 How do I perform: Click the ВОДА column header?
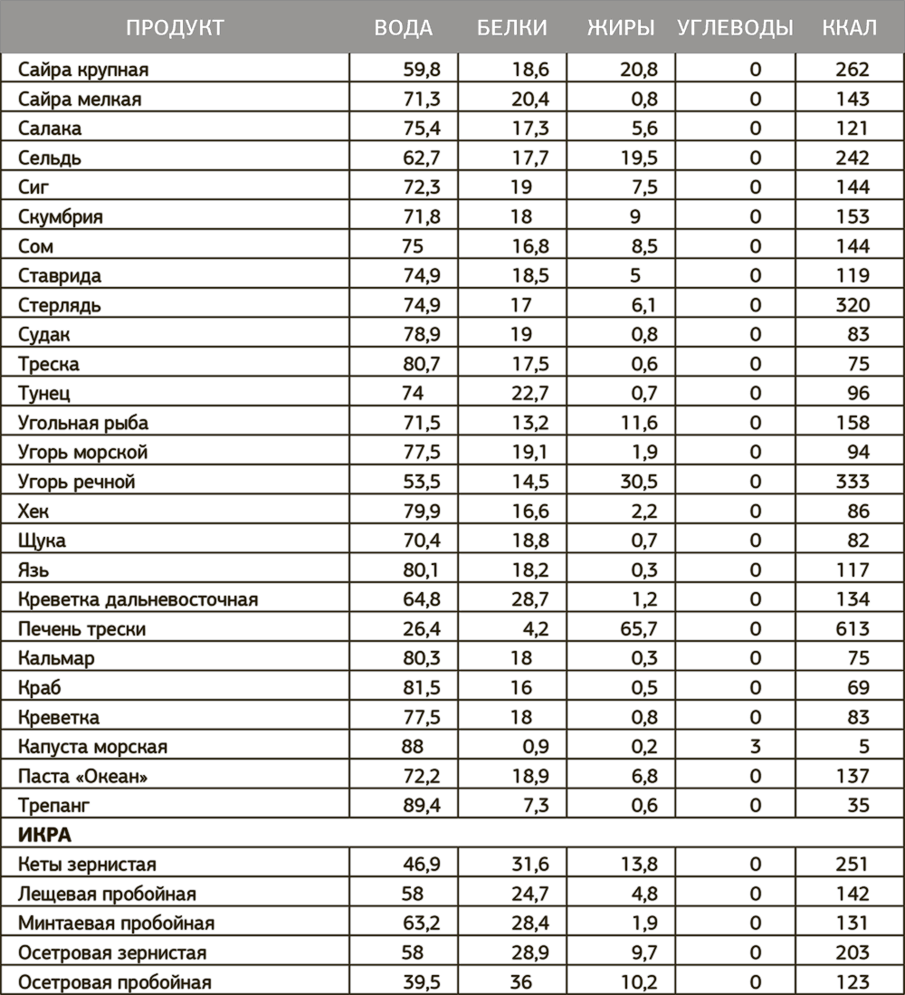point(404,28)
